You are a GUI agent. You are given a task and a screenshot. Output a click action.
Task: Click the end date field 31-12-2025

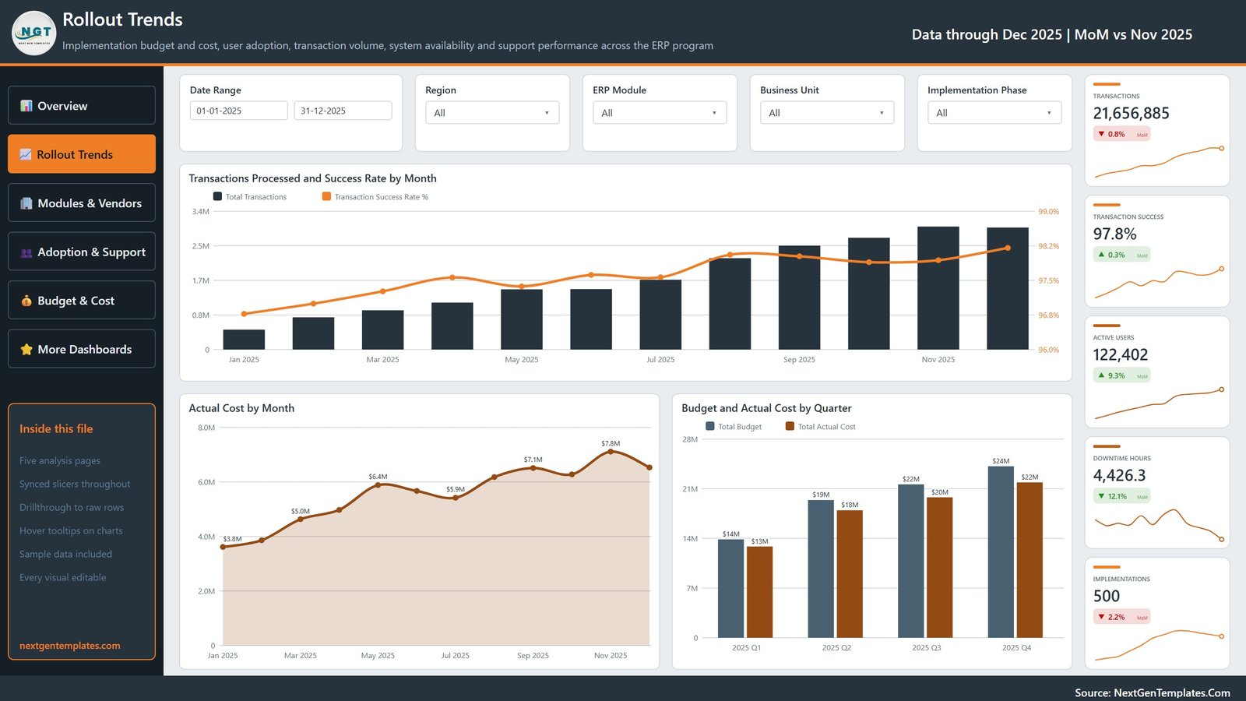(343, 111)
